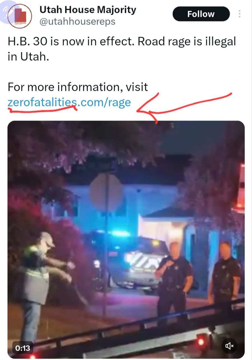Open the three-dot more options menu
The width and height of the screenshot is (252, 360).
pos(239,14)
